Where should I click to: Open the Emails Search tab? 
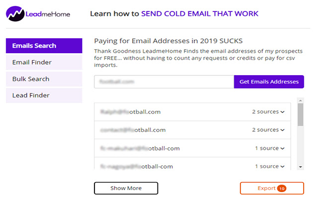coord(44,46)
